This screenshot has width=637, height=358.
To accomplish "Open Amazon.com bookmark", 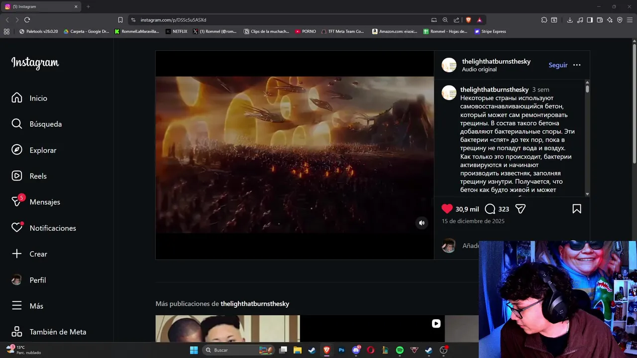I will (395, 31).
